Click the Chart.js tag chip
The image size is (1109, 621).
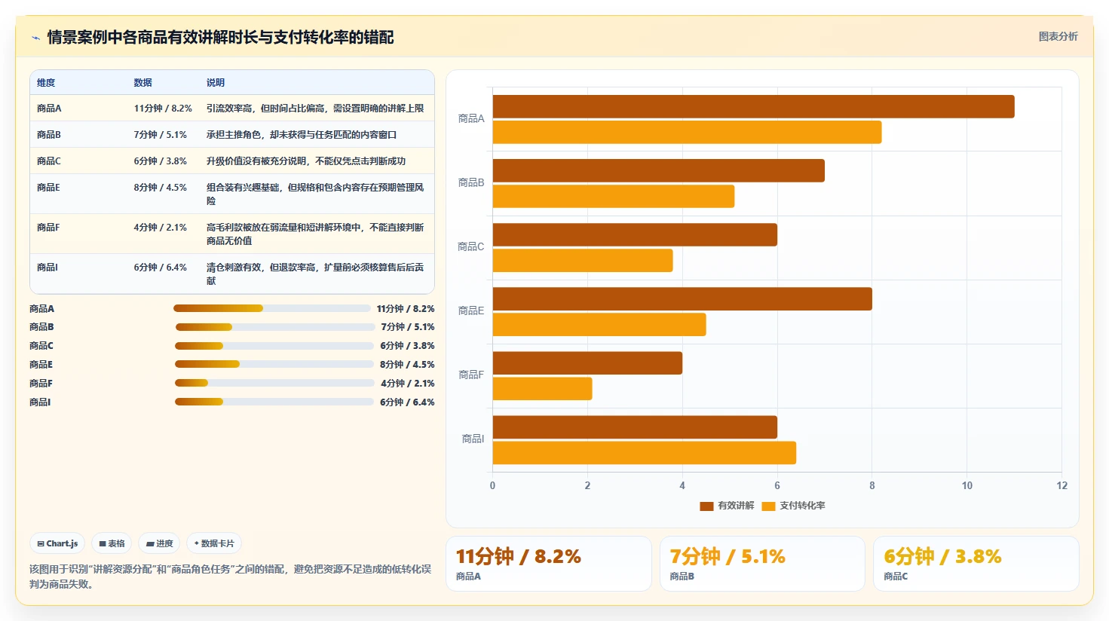pyautogui.click(x=57, y=543)
